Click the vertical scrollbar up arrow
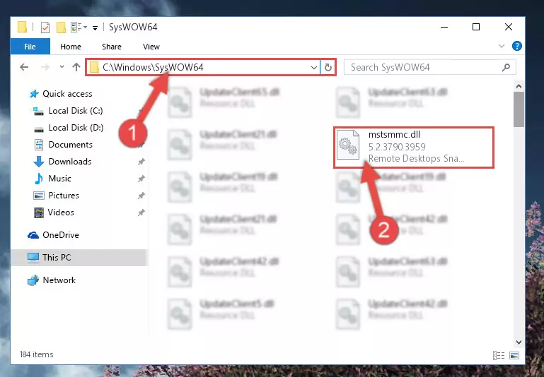Image resolution: width=544 pixels, height=377 pixels. (519, 86)
